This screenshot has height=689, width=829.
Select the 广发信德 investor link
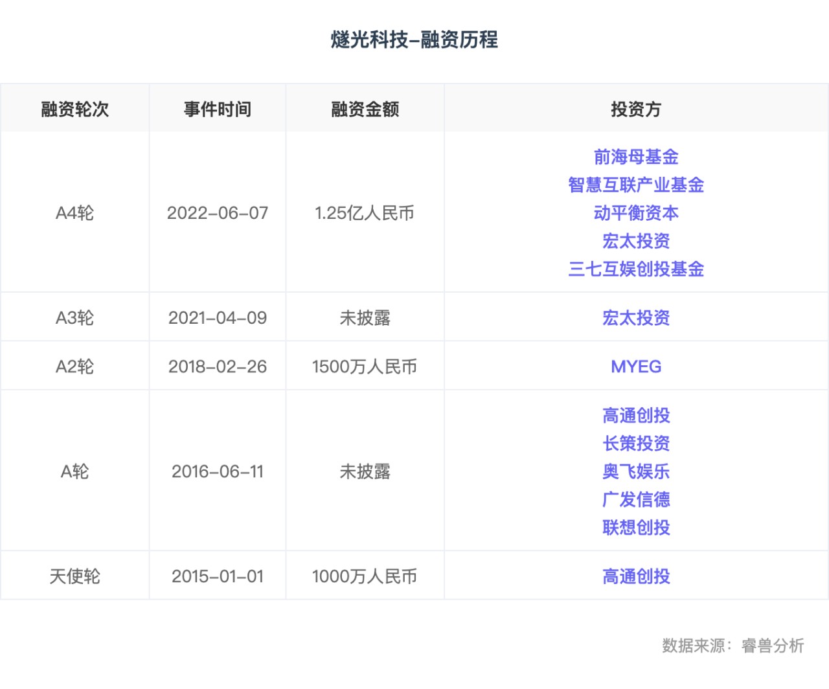pos(636,499)
